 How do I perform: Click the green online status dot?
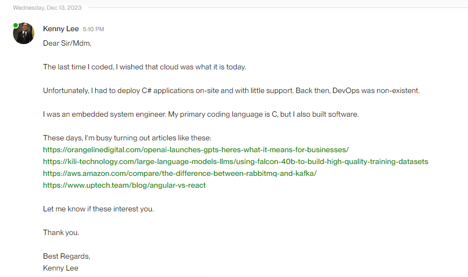click(16, 25)
